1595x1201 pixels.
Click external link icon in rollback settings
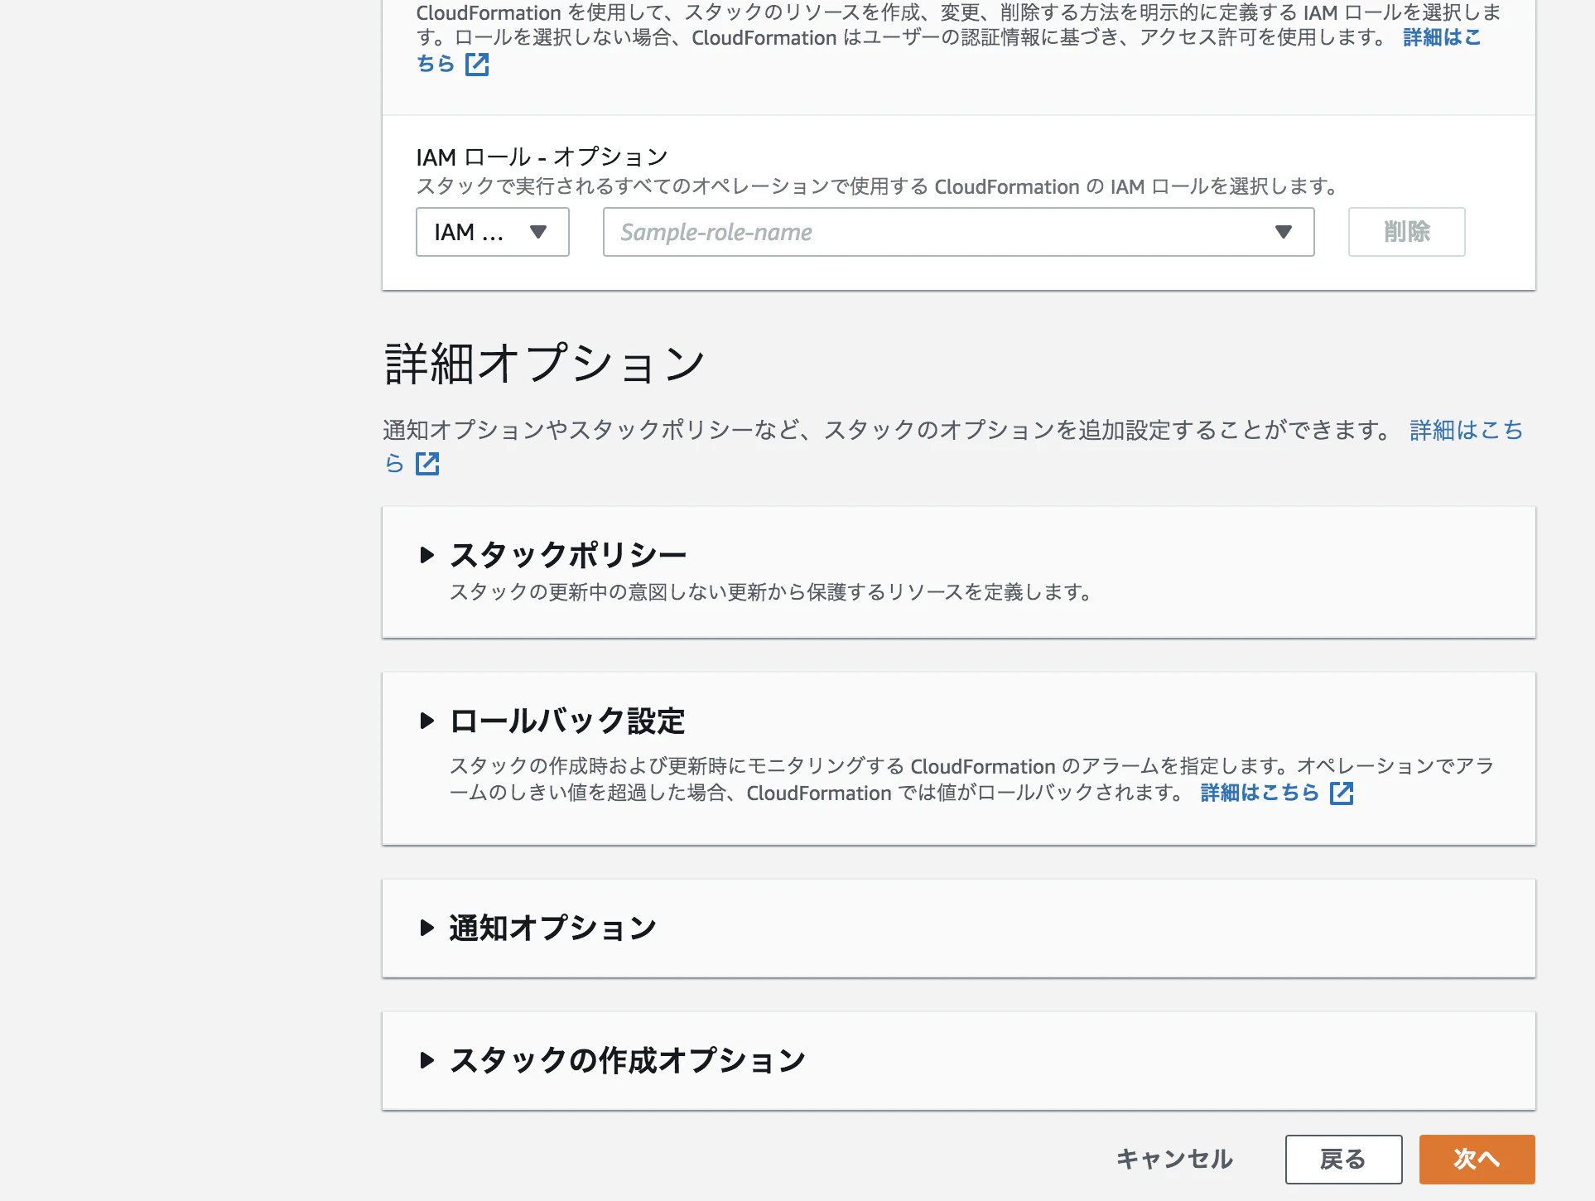[1342, 793]
